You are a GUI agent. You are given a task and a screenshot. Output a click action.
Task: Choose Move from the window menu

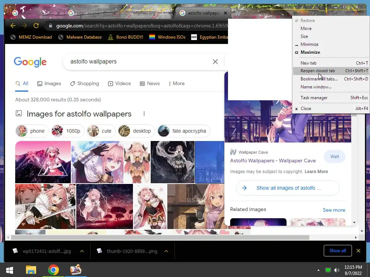(x=331, y=28)
